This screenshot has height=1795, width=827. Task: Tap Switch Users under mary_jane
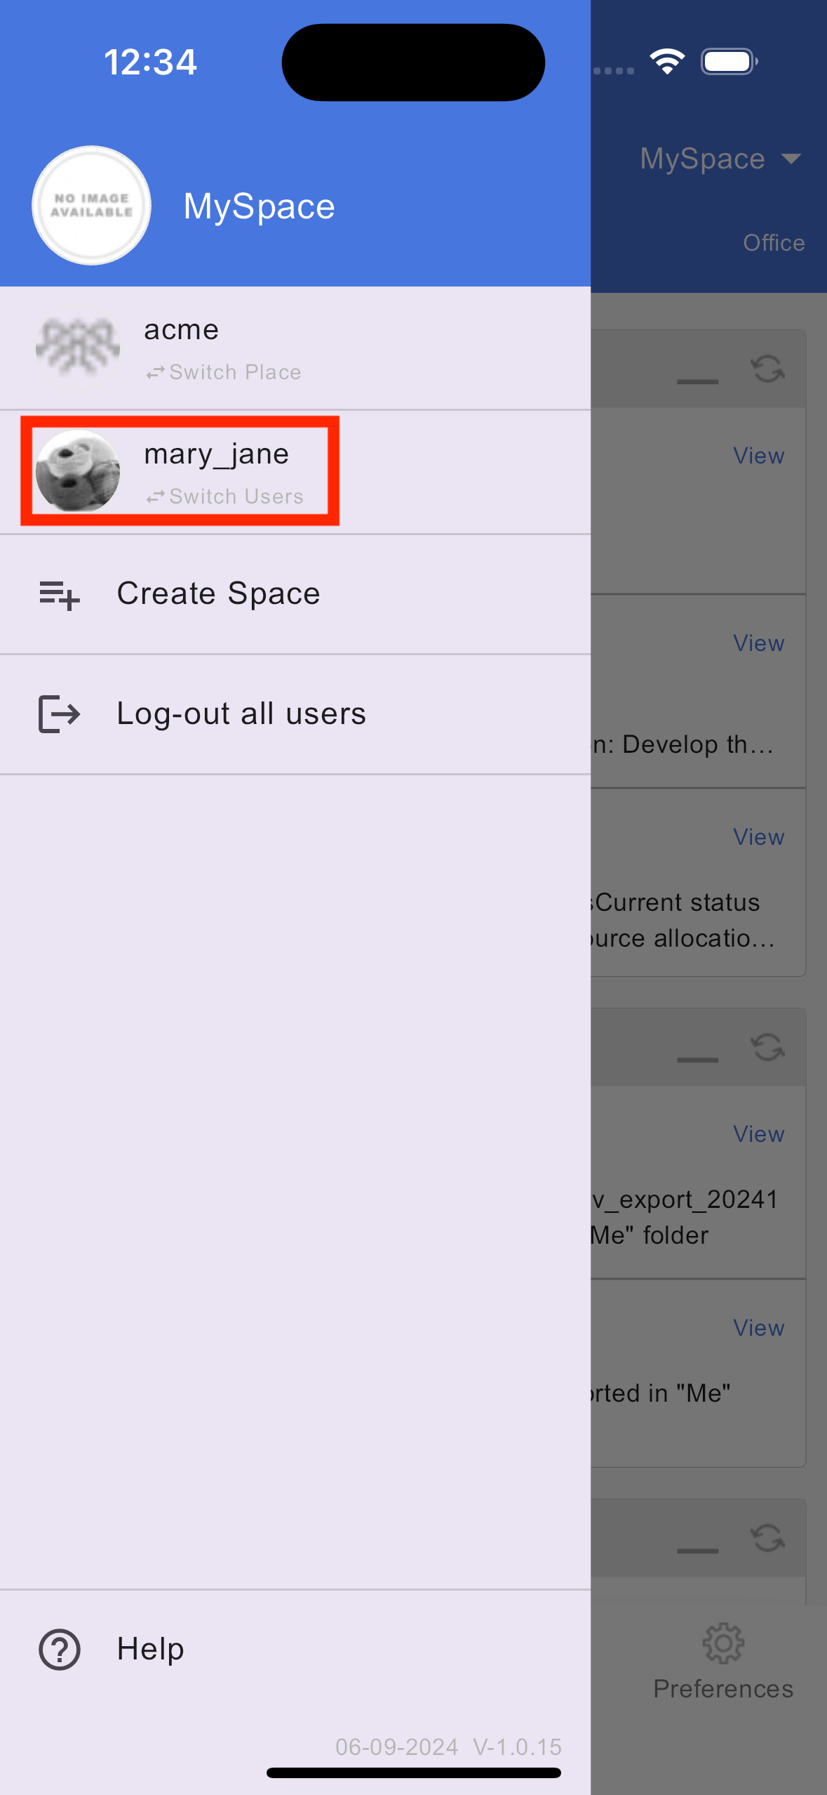pos(226,497)
